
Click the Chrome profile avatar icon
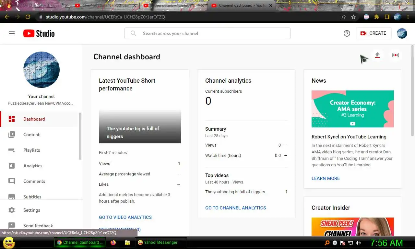click(397, 17)
